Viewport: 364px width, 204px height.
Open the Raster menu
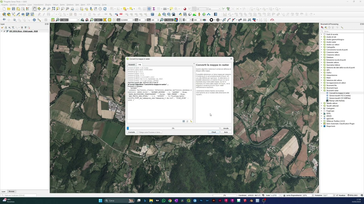62,5
